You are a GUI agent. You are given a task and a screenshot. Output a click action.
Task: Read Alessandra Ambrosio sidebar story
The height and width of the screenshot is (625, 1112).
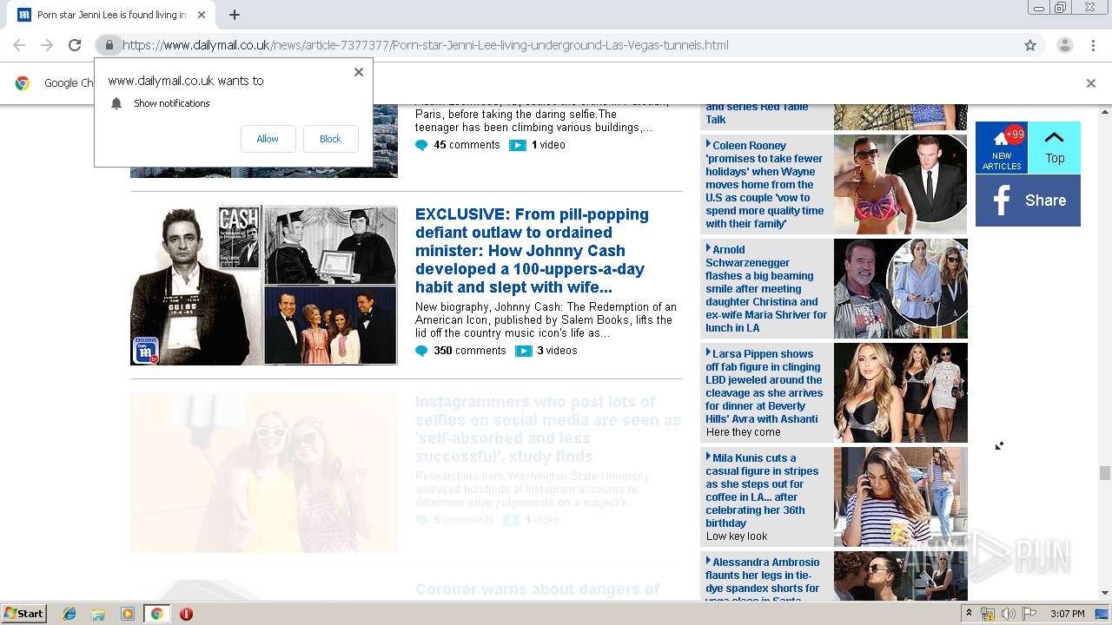coord(763,577)
